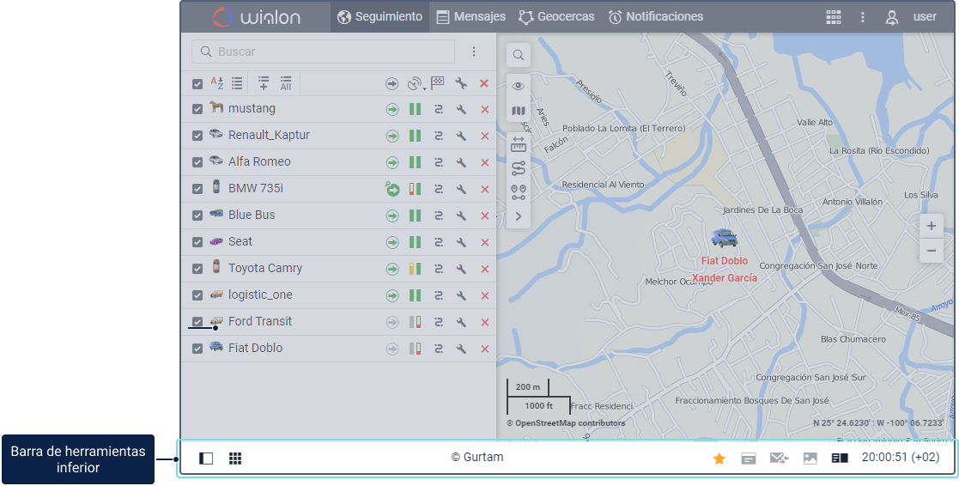Open the header tracking options dropdown
Image resolution: width=959 pixels, height=486 pixels.
coord(416,84)
